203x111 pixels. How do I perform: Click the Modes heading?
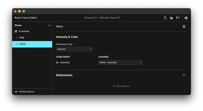[18, 25]
